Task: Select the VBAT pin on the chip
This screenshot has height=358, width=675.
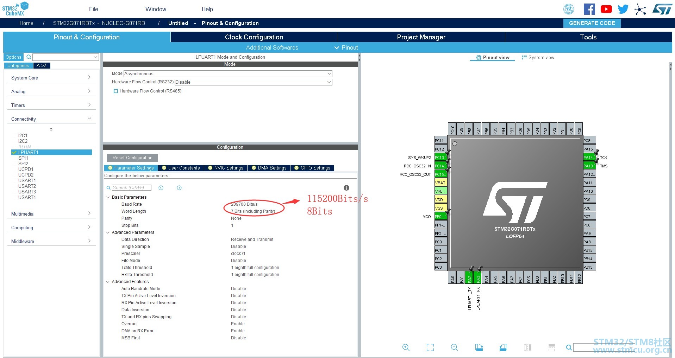Action: 441,183
